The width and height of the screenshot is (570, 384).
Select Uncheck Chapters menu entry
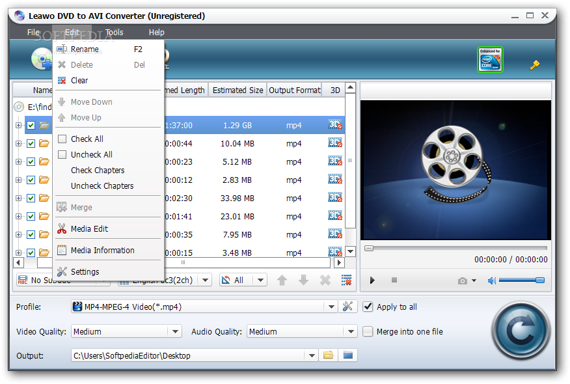(x=108, y=186)
